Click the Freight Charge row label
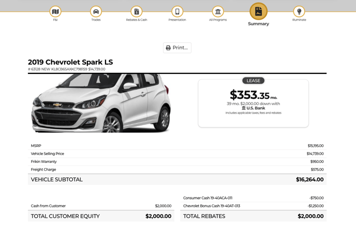 pyautogui.click(x=43, y=170)
